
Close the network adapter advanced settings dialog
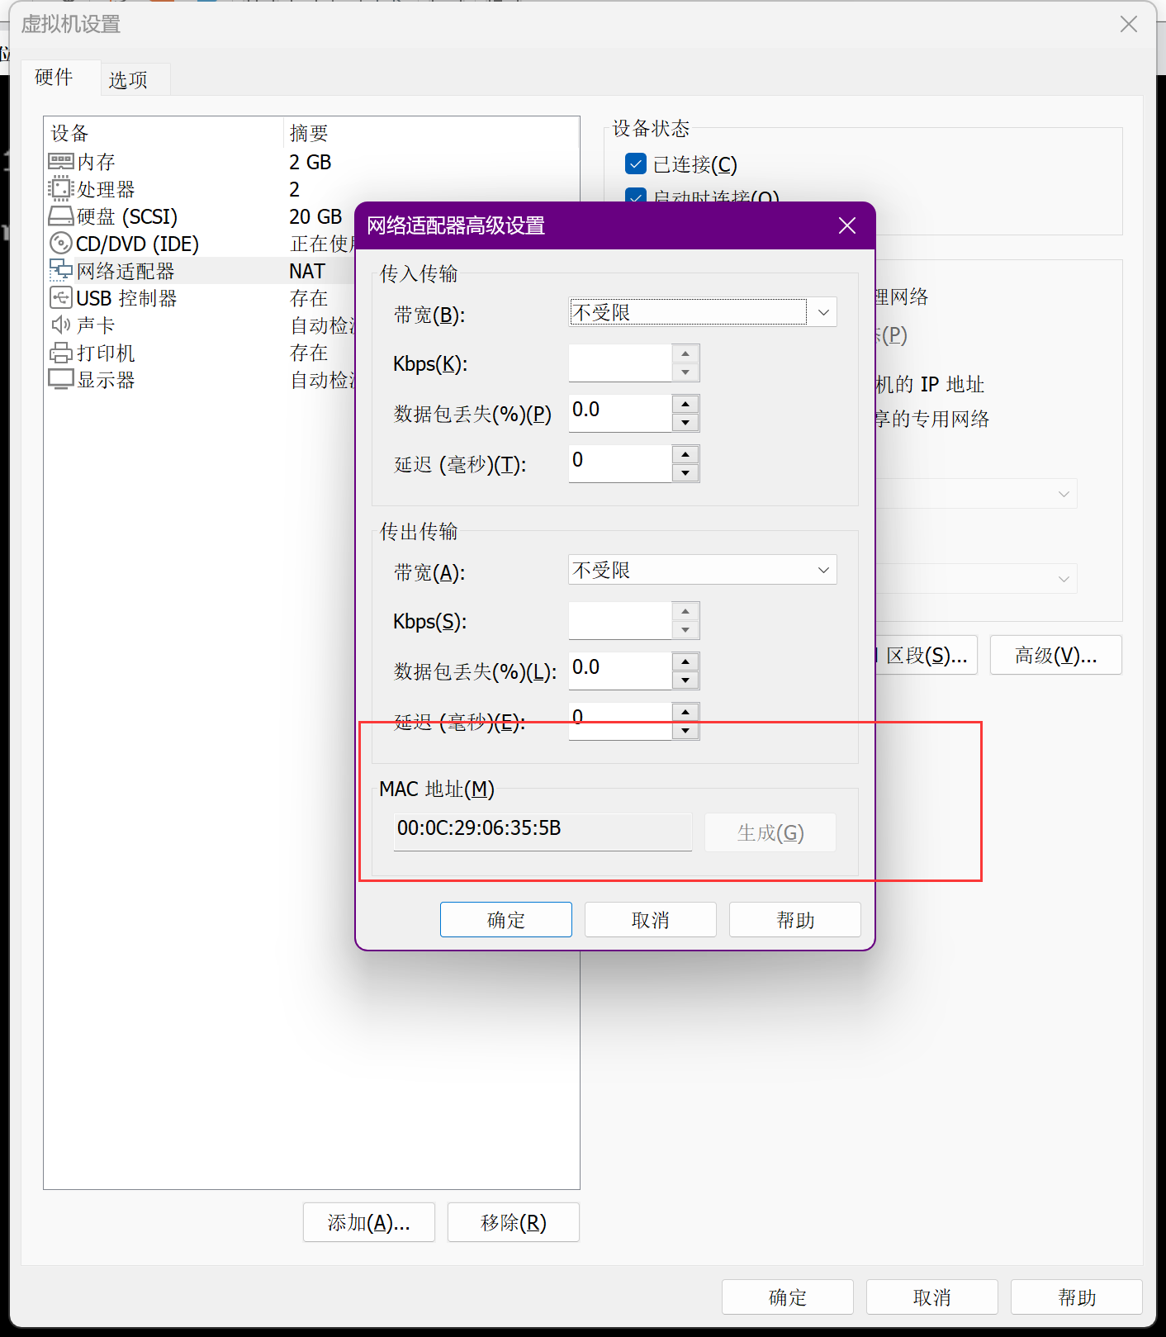846,225
